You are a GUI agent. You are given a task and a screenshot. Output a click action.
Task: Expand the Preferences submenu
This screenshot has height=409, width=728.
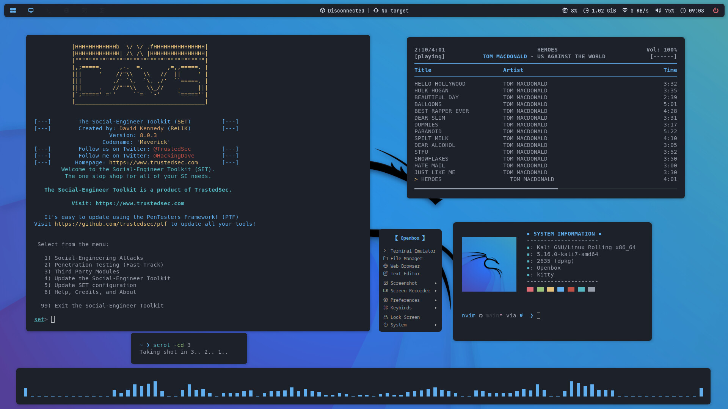click(x=410, y=300)
